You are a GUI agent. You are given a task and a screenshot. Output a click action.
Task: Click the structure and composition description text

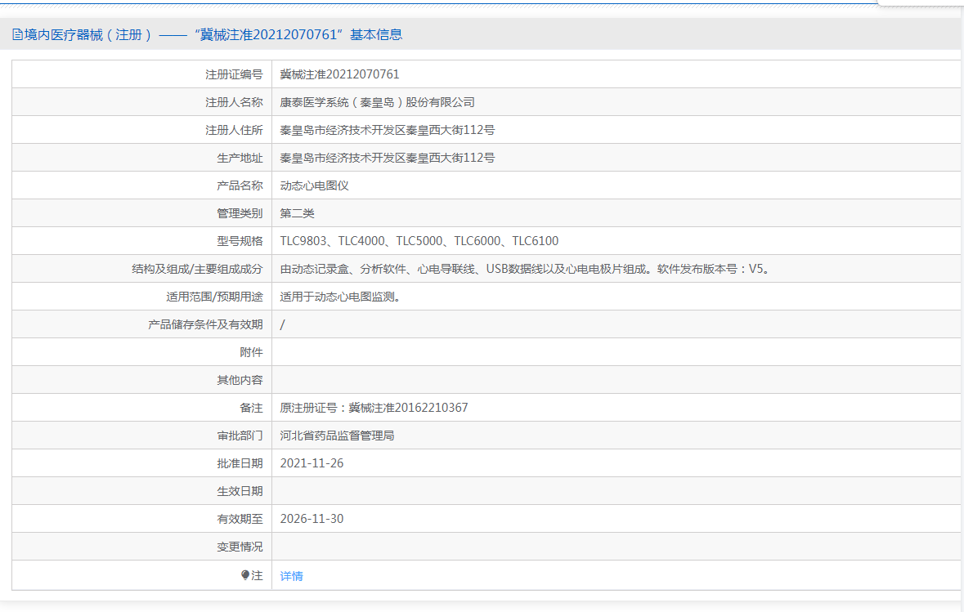tap(523, 269)
